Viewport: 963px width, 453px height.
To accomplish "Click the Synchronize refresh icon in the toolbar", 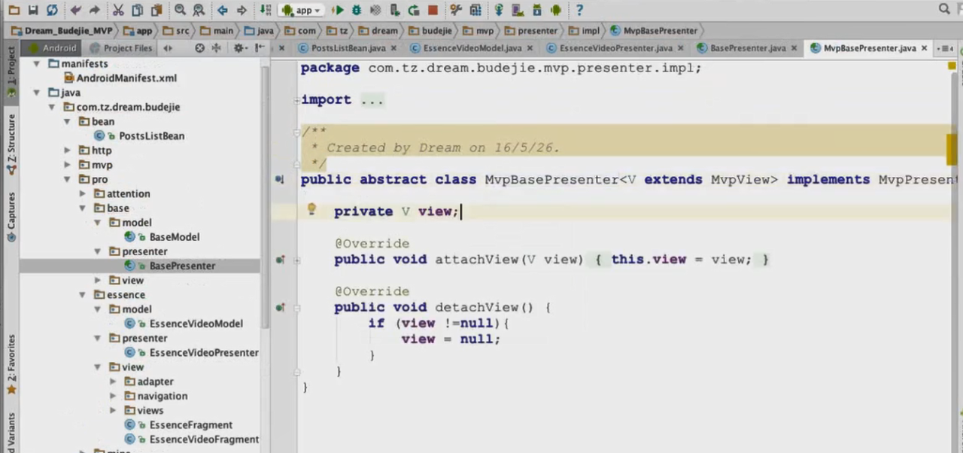I will pos(52,11).
